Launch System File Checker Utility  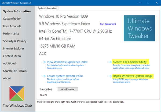click(x=130, y=62)
